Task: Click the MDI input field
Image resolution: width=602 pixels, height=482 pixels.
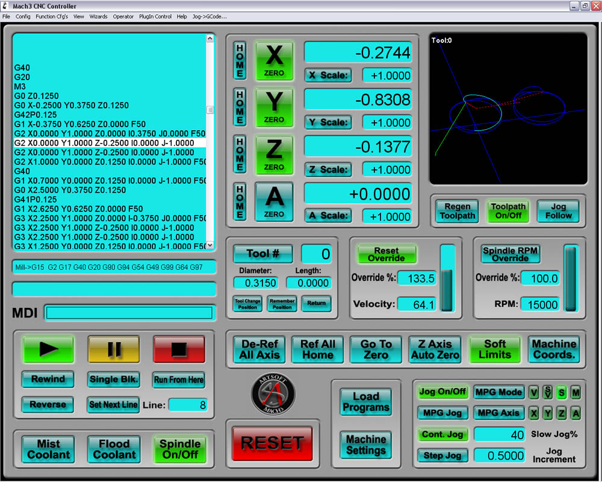Action: [x=129, y=313]
